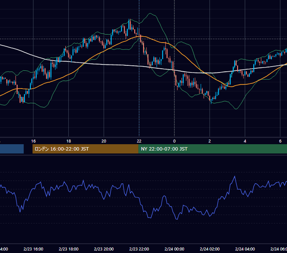
Task: Click the 2/24 00:00 label on oscillator axis
Action: pyautogui.click(x=174, y=249)
